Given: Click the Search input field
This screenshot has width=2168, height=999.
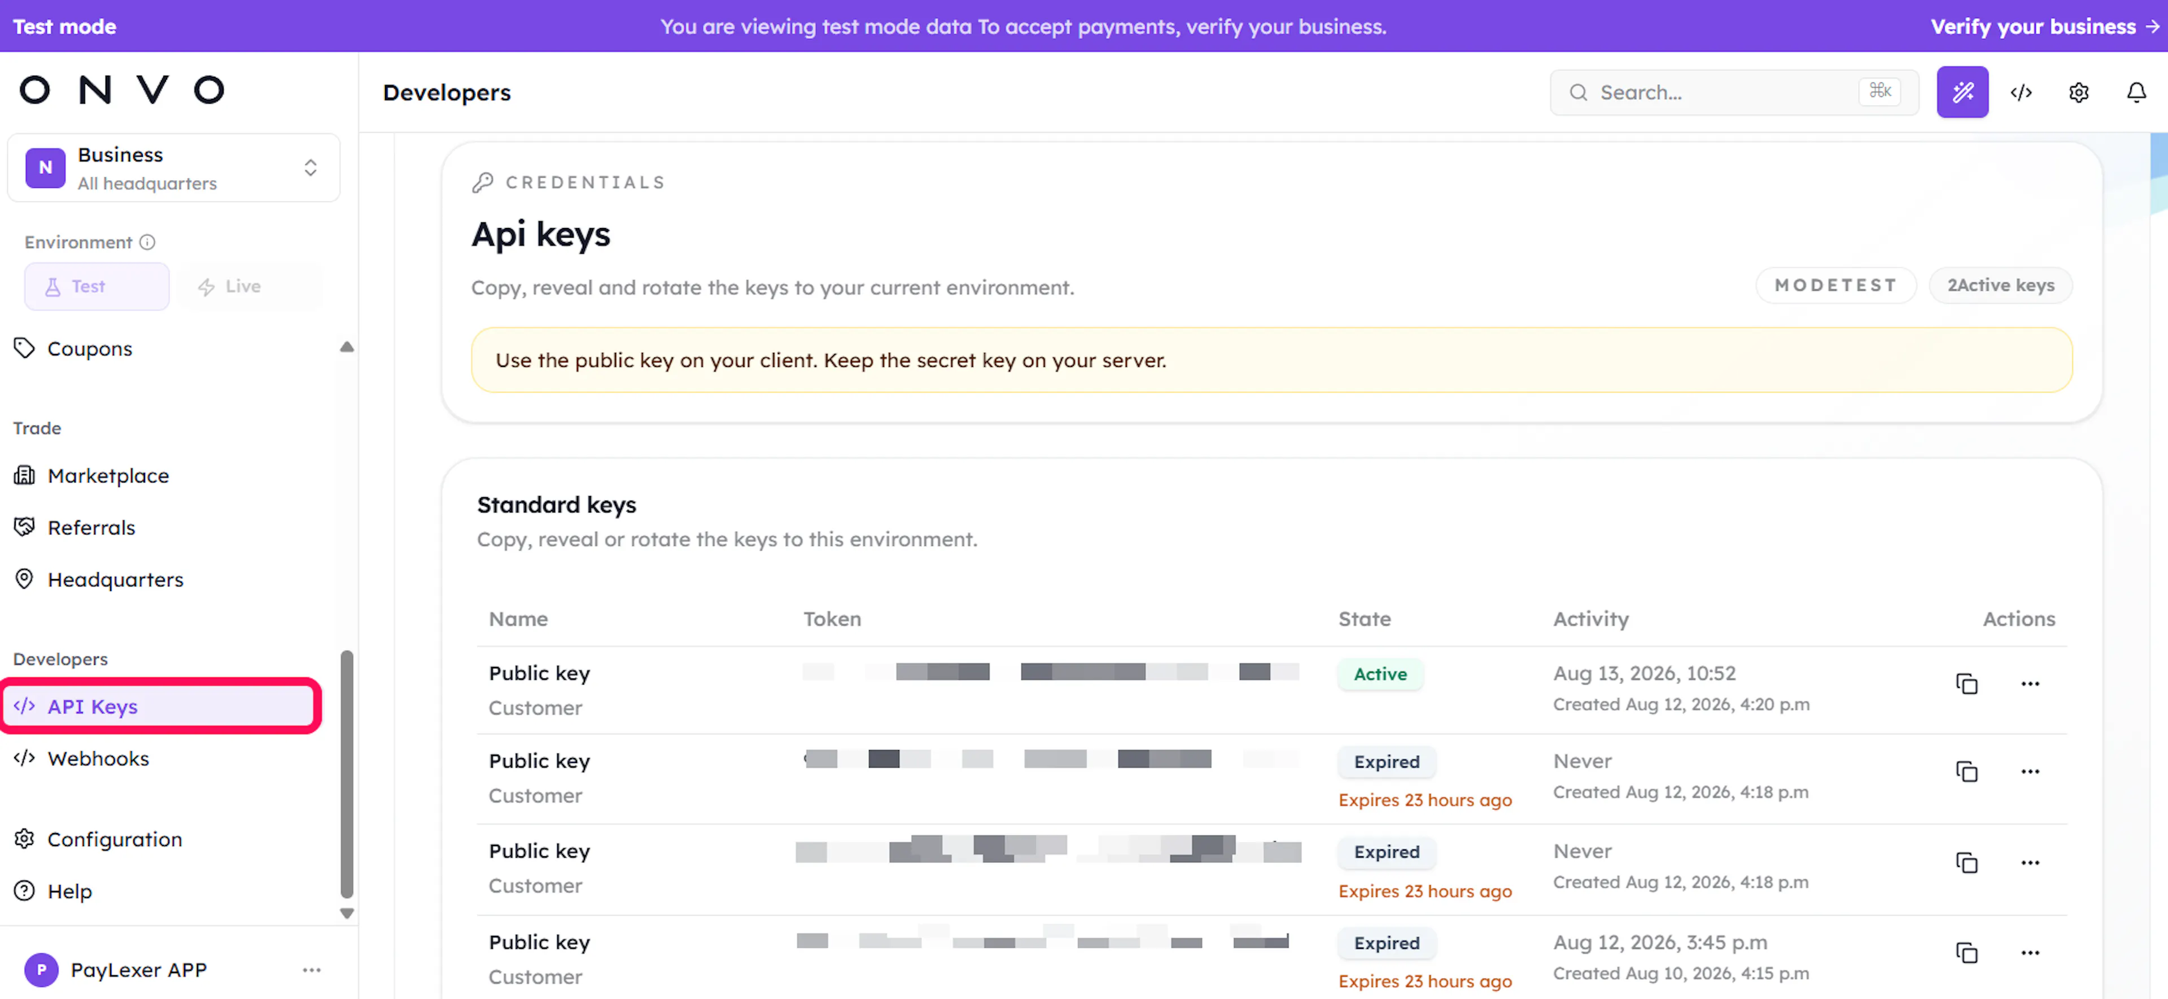Looking at the screenshot, I should 1734,93.
